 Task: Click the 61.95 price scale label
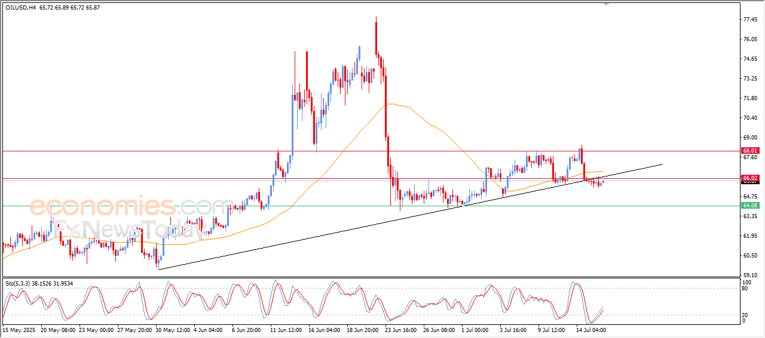click(751, 236)
